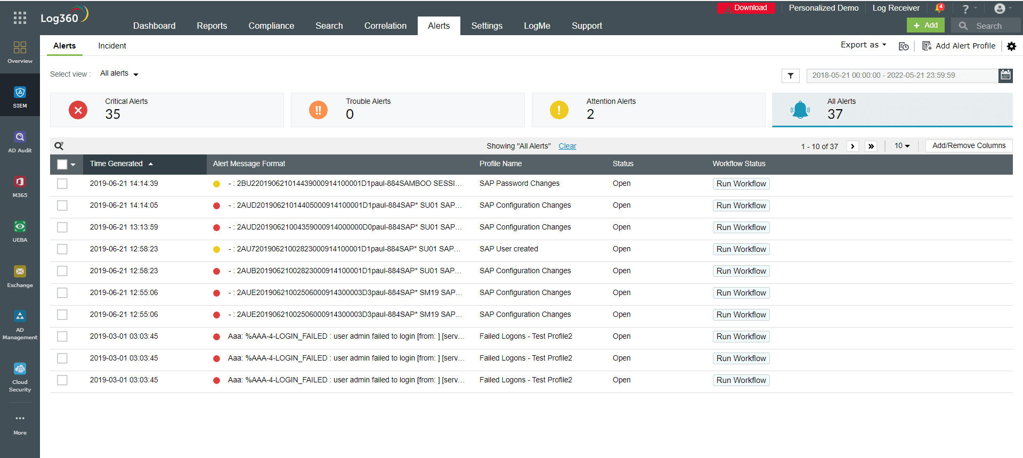Open the Export as dropdown

click(x=863, y=45)
